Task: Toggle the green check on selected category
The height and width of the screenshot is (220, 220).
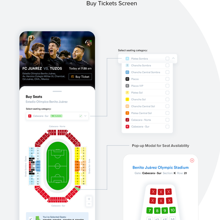Action: 81,116
